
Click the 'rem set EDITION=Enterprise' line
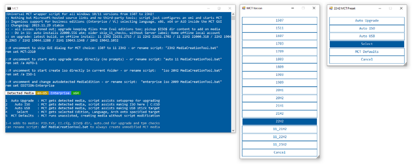(30, 86)
